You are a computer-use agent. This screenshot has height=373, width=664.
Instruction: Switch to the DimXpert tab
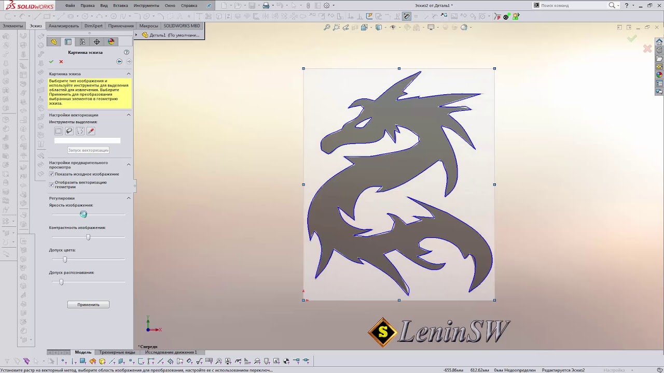pyautogui.click(x=94, y=26)
